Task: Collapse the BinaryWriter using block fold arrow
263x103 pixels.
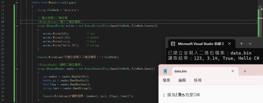Action: (x=17, y=26)
